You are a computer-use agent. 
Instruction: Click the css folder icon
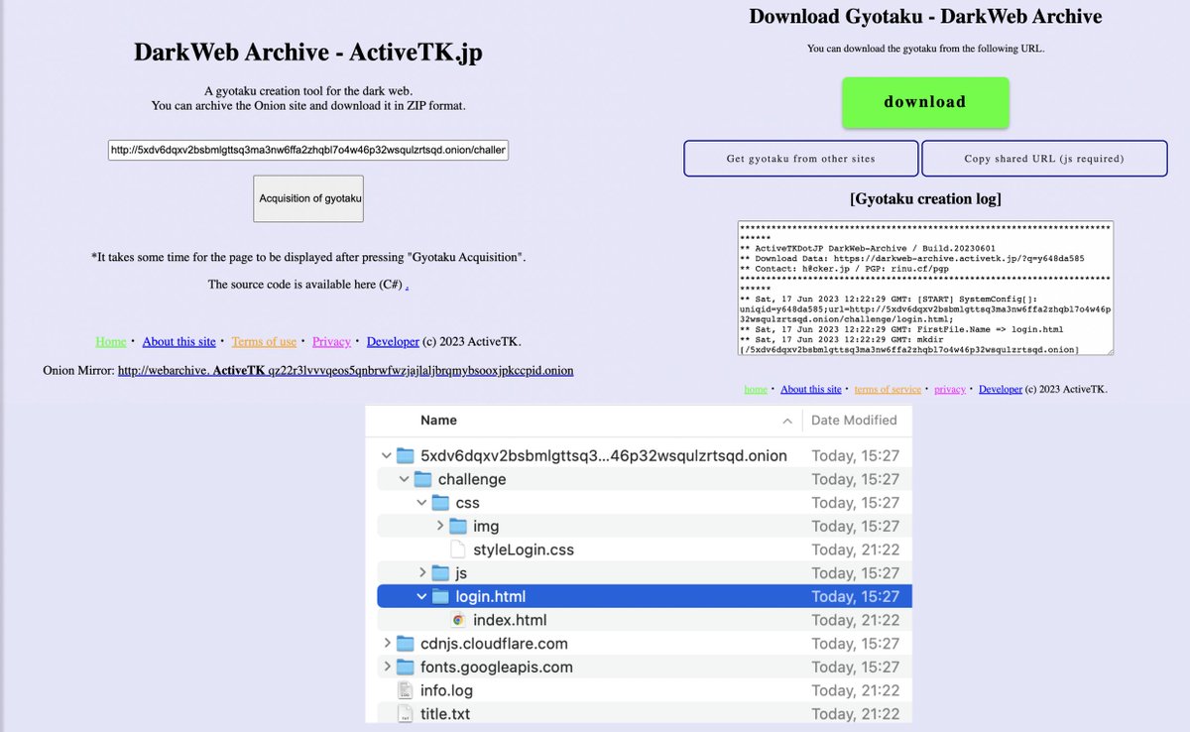click(439, 502)
